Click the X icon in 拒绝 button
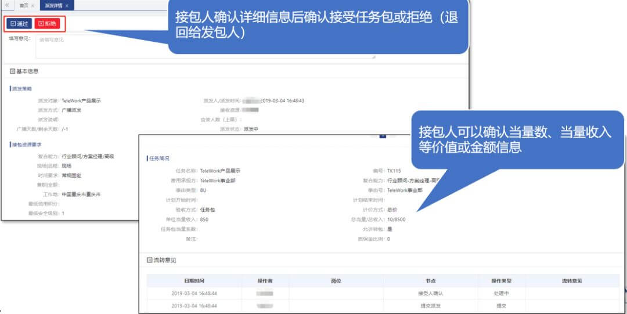Image resolution: width=627 pixels, height=314 pixels. tap(41, 24)
